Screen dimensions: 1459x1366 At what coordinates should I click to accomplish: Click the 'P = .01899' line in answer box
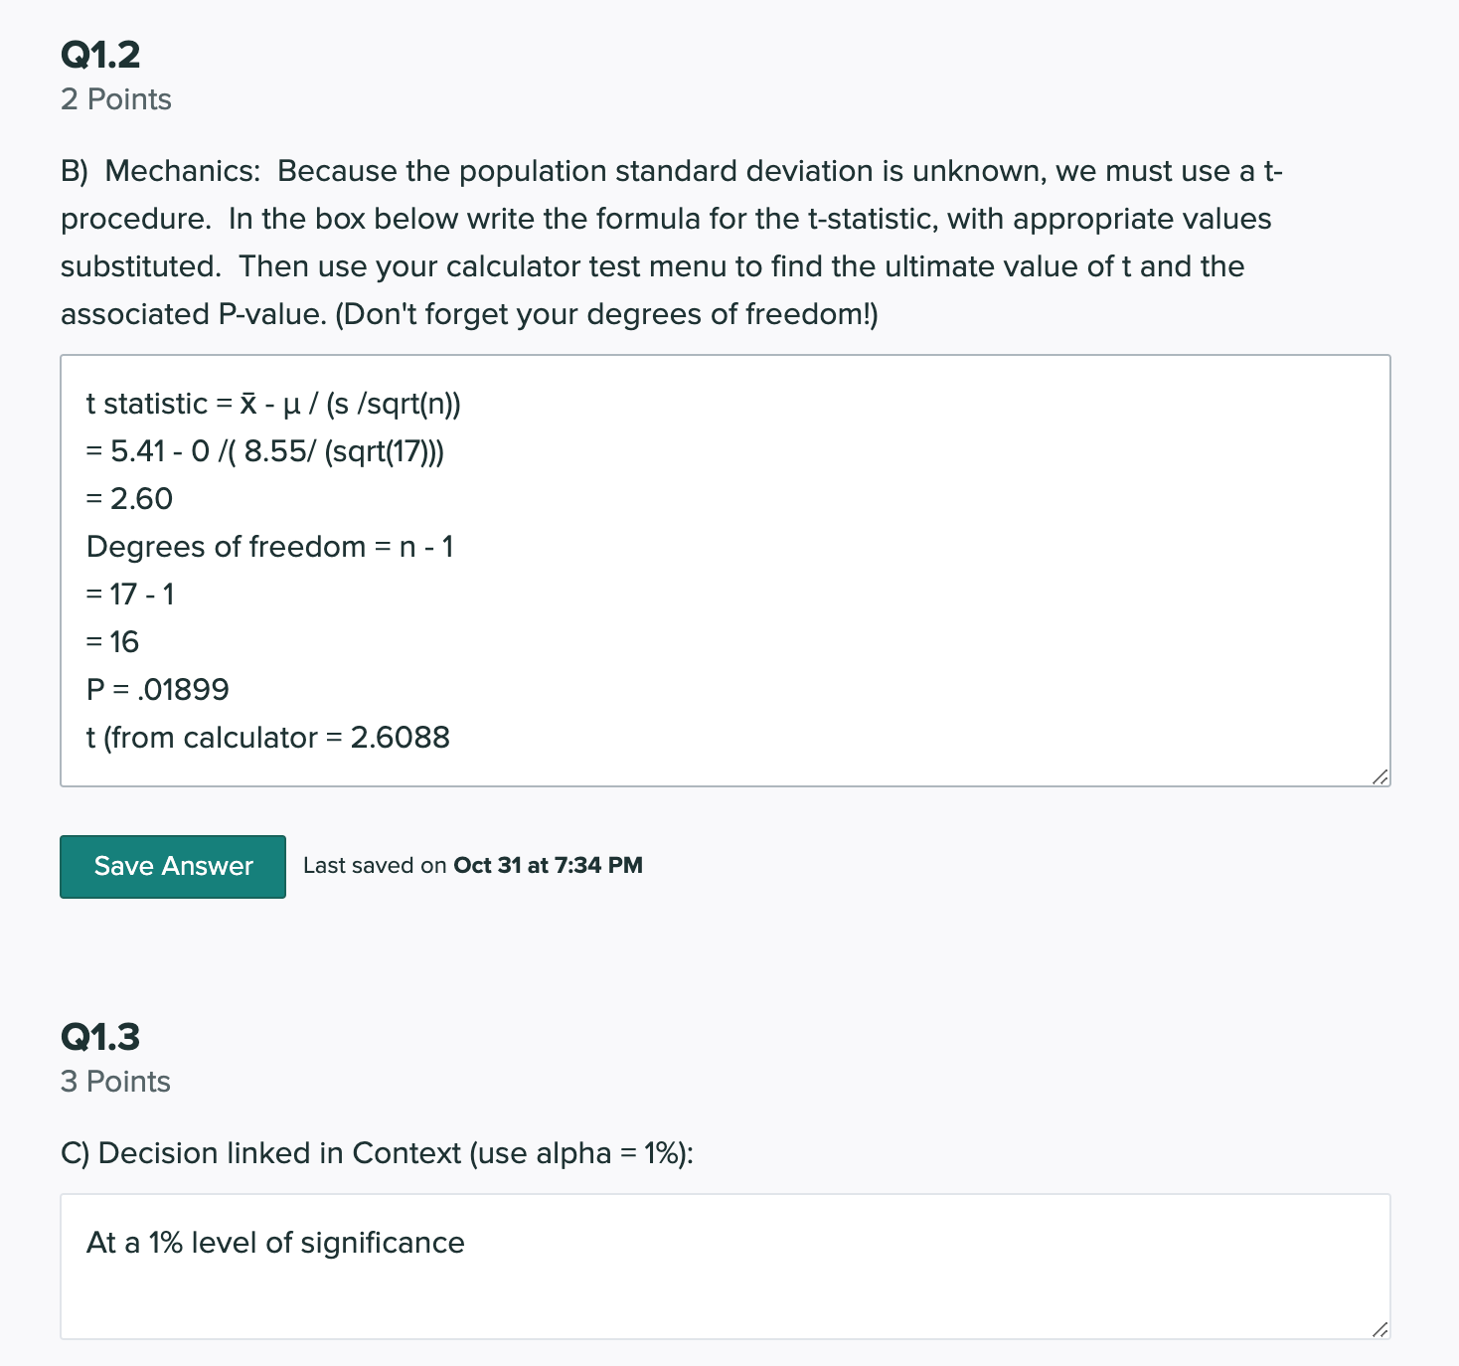(157, 689)
